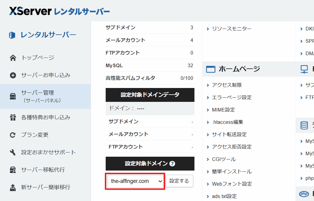
Task: Select サーバー管理 (サーバーパネル) in sidebar
Action: [x=45, y=96]
